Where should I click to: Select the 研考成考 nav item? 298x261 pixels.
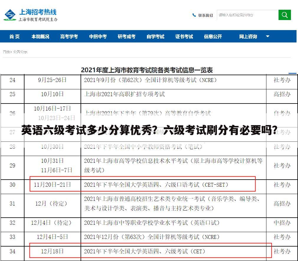pyautogui.click(x=127, y=36)
